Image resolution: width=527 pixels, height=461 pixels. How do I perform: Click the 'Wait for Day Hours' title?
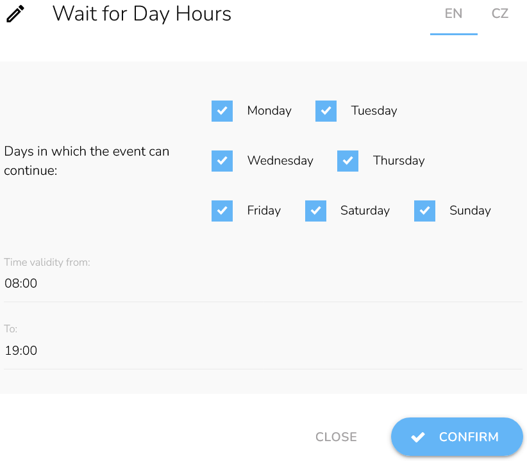[142, 14]
